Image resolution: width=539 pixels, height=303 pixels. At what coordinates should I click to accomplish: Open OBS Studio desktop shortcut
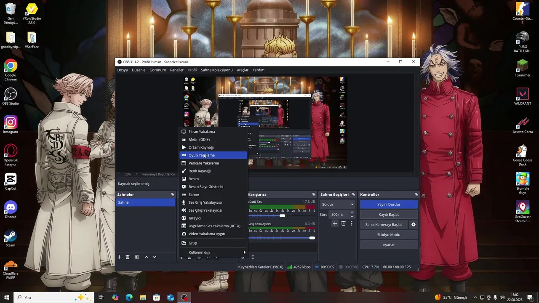[x=11, y=96]
